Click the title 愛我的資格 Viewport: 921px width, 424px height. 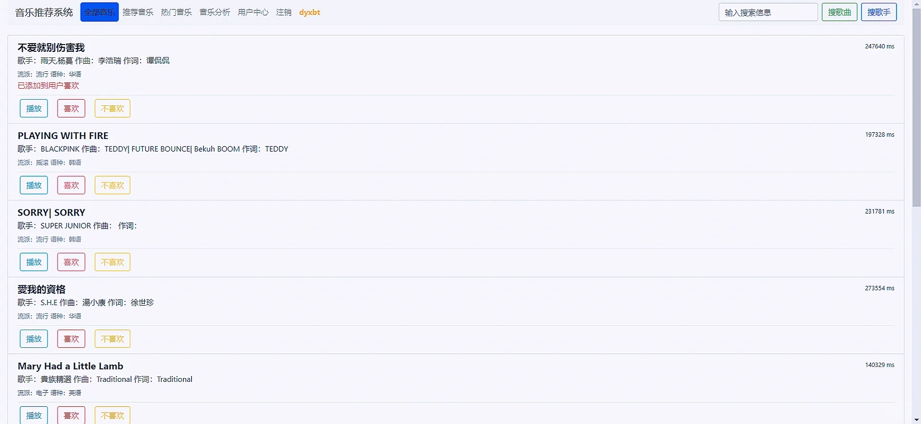tap(41, 289)
